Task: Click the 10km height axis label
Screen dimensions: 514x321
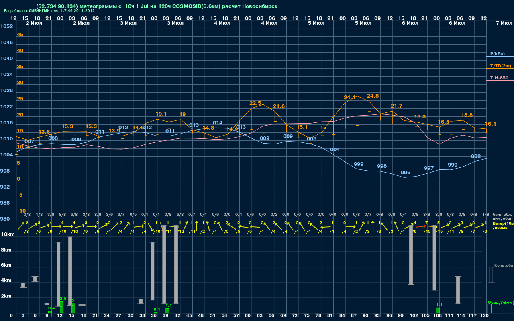Action: click(x=8, y=234)
